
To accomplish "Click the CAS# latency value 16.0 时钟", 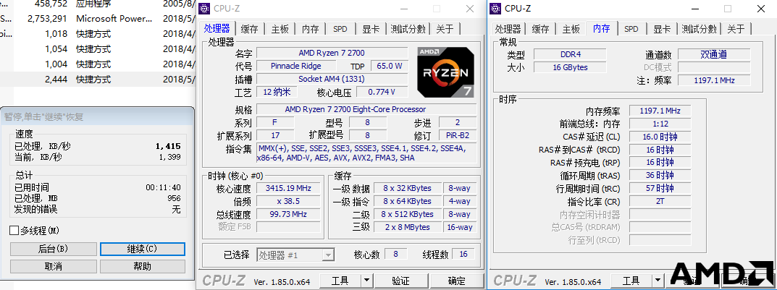I will [660, 137].
